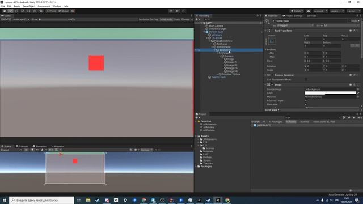Select EventSystem in Hierarchy

click(218, 77)
